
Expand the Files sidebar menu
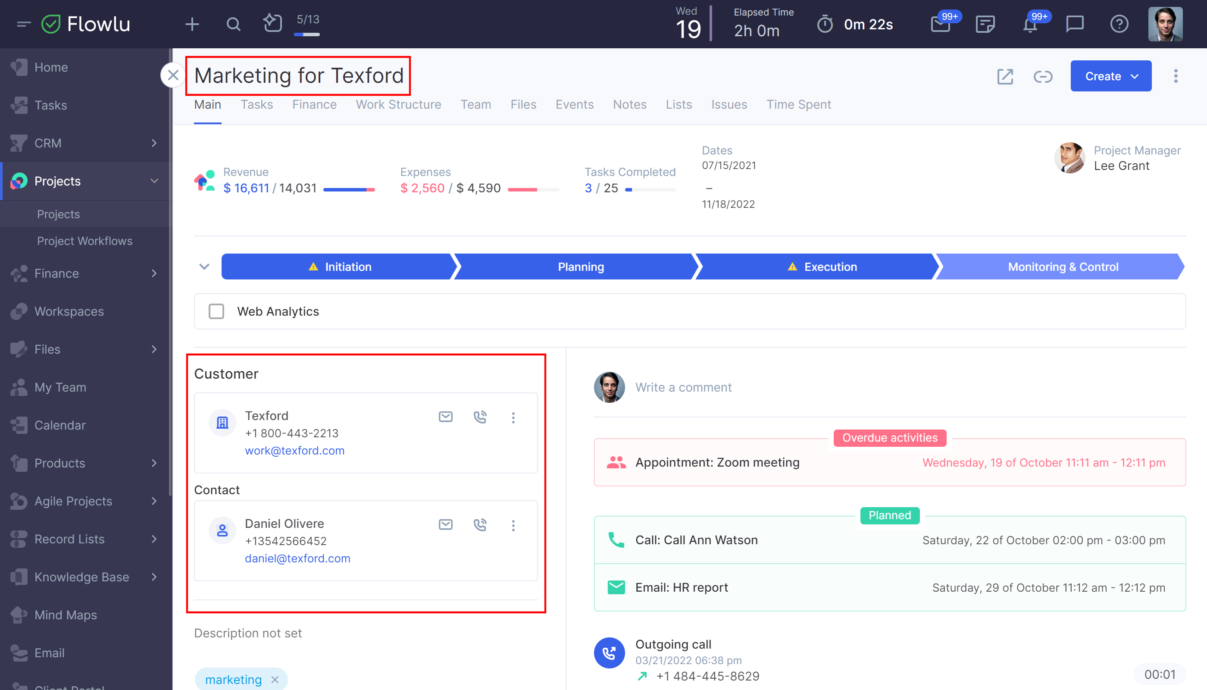(x=154, y=349)
